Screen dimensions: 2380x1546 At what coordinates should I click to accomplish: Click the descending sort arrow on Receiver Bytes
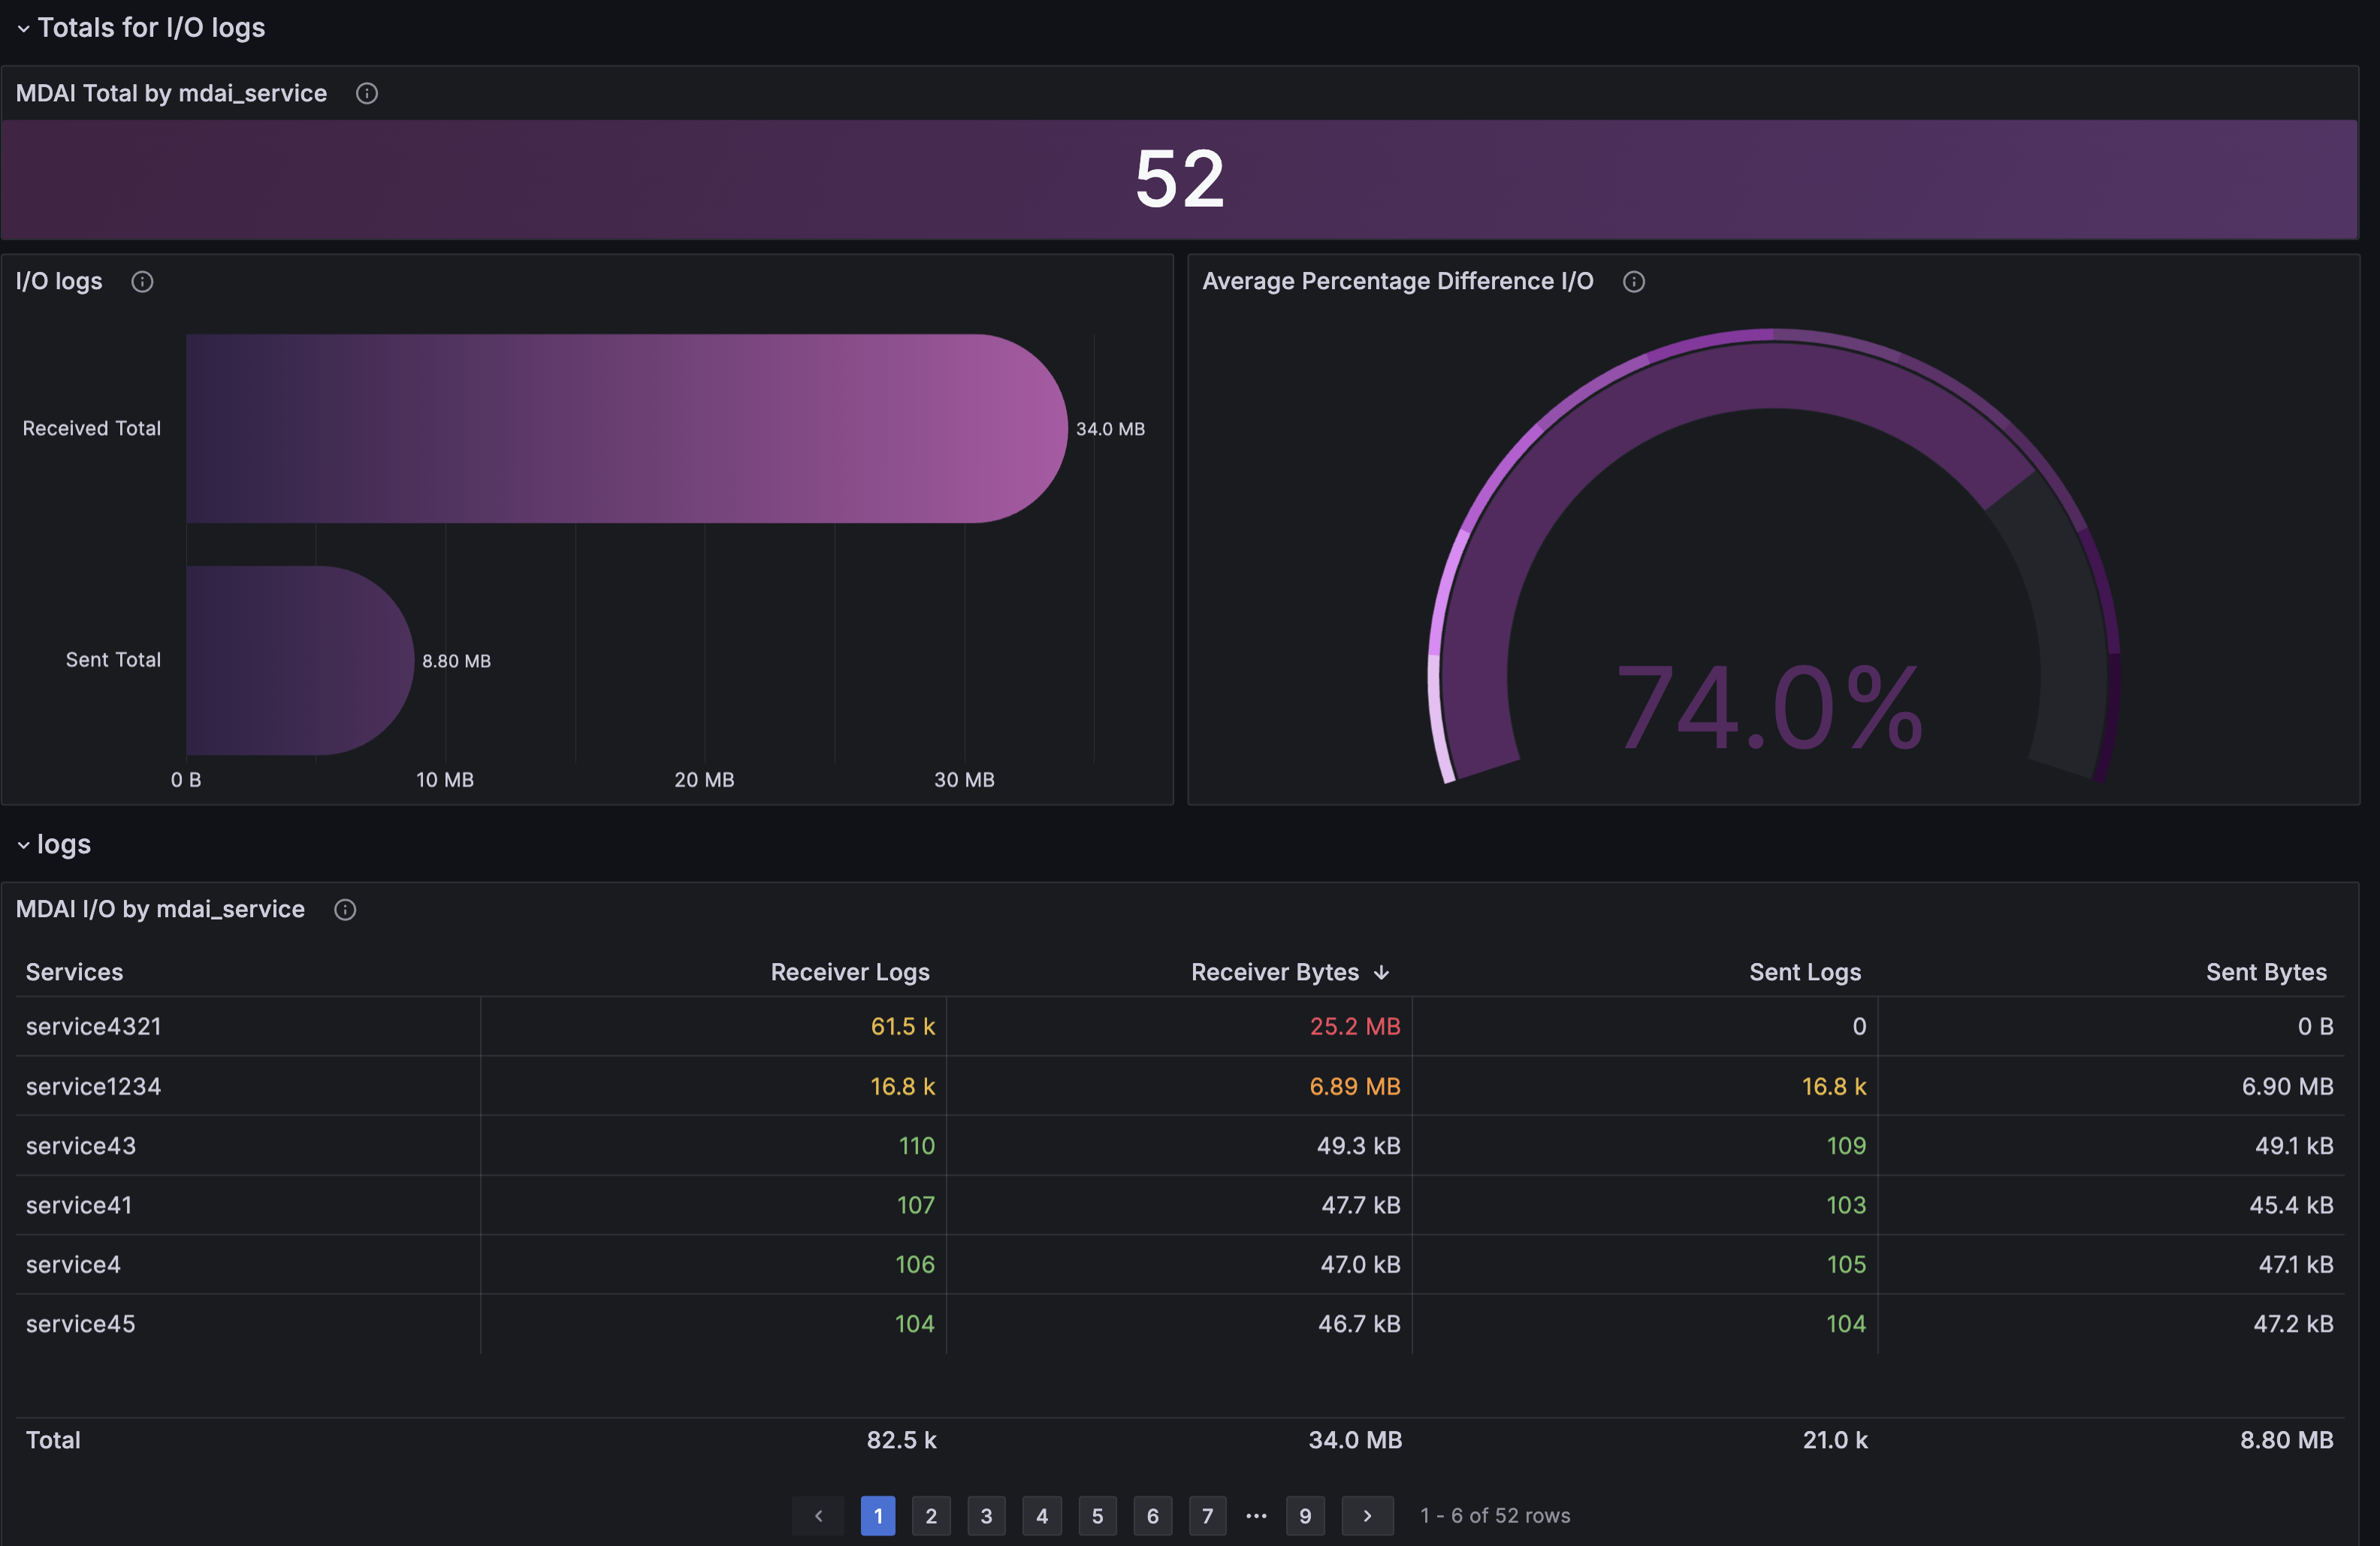1381,973
